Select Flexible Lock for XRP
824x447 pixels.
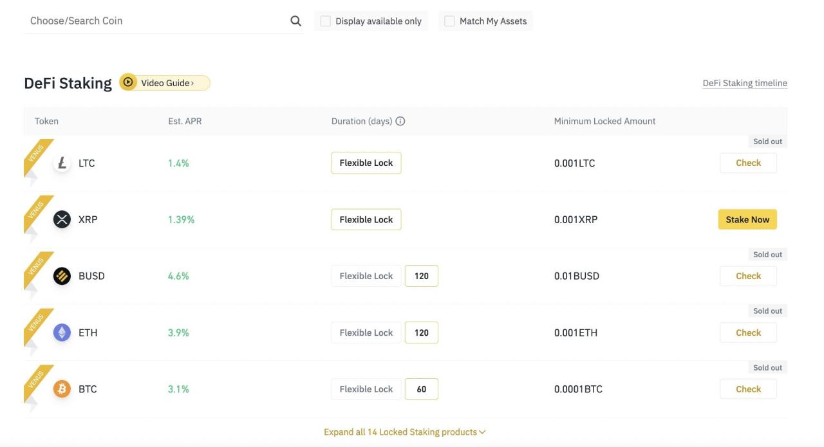(x=366, y=219)
